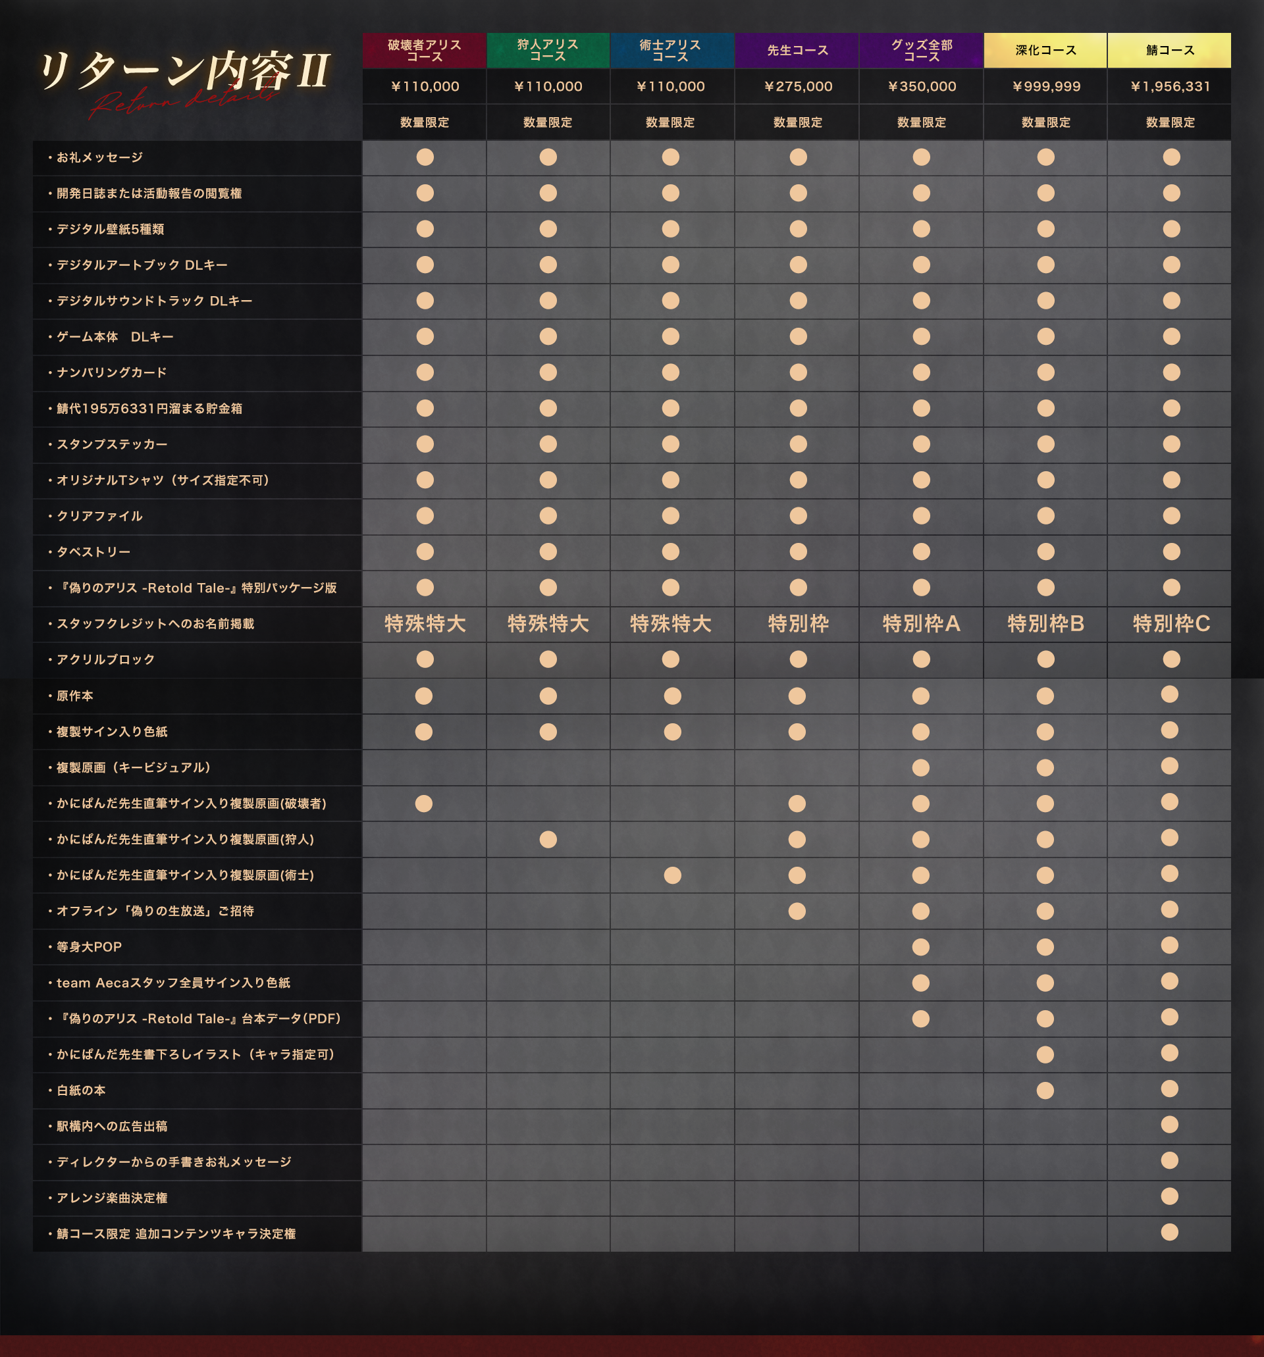This screenshot has width=1264, height=1357.
Task: Click 複製原画（キービジュアル） dot under グッズ全部コース
Action: pyautogui.click(x=920, y=767)
